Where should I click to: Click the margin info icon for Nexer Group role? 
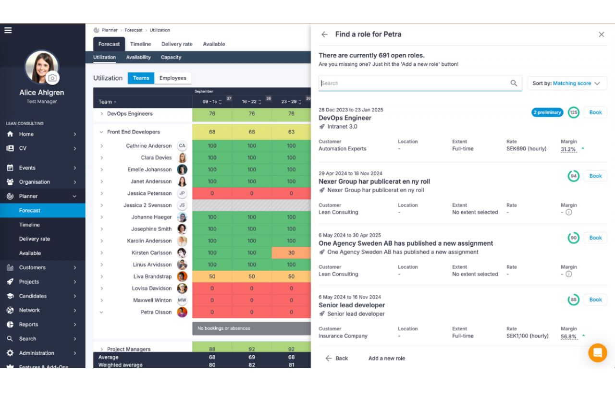(x=569, y=212)
